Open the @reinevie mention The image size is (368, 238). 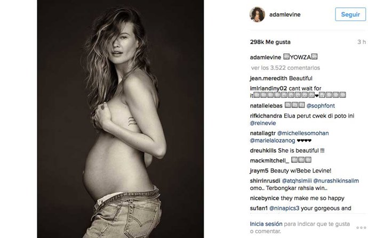(263, 123)
